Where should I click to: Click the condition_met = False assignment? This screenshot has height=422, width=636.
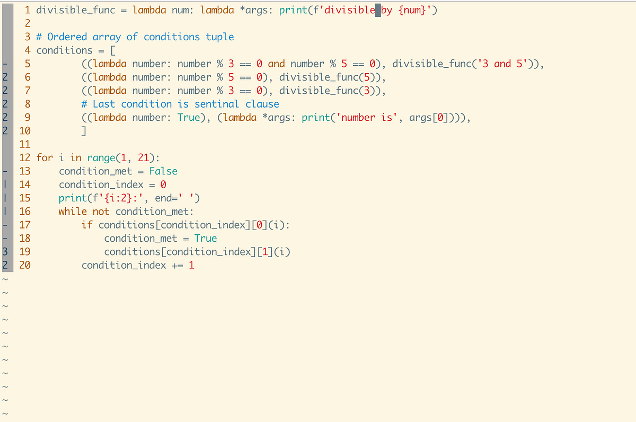click(117, 171)
